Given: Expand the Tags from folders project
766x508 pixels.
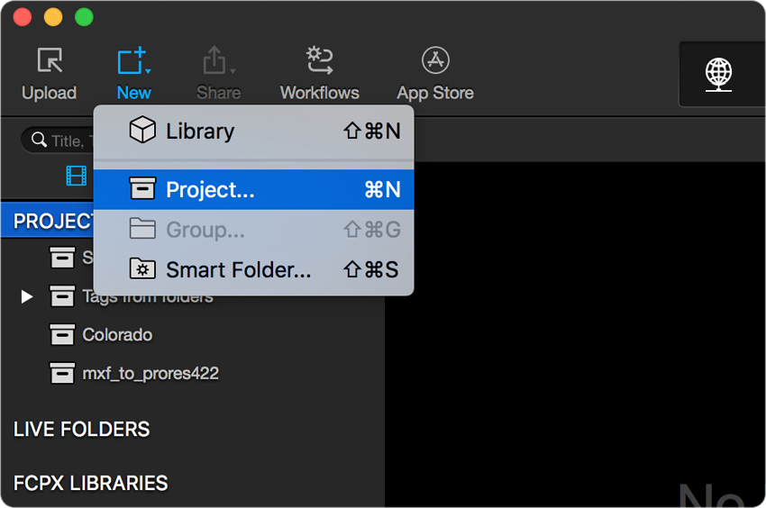Looking at the screenshot, I should (27, 296).
